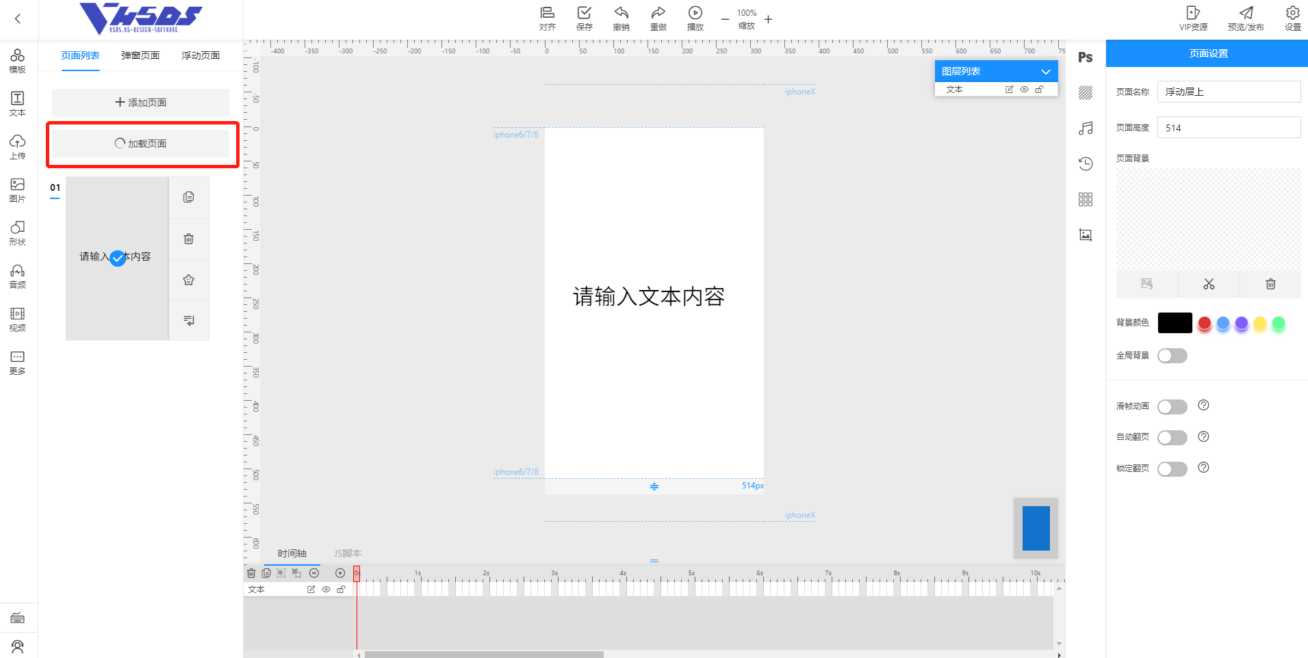Switch to 时间轴 timeline tab

click(x=292, y=553)
